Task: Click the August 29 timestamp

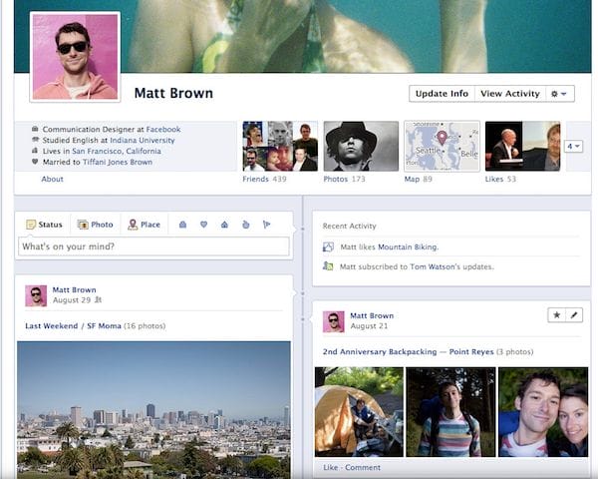Action: tap(72, 299)
